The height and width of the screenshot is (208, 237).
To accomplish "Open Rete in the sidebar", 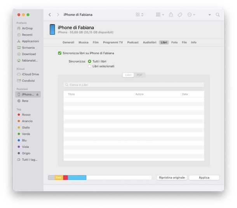I will pyautogui.click(x=27, y=101).
